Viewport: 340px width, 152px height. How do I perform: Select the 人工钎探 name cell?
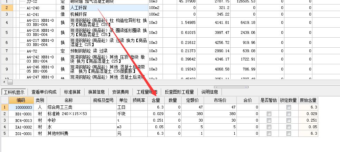click(x=109, y=8)
